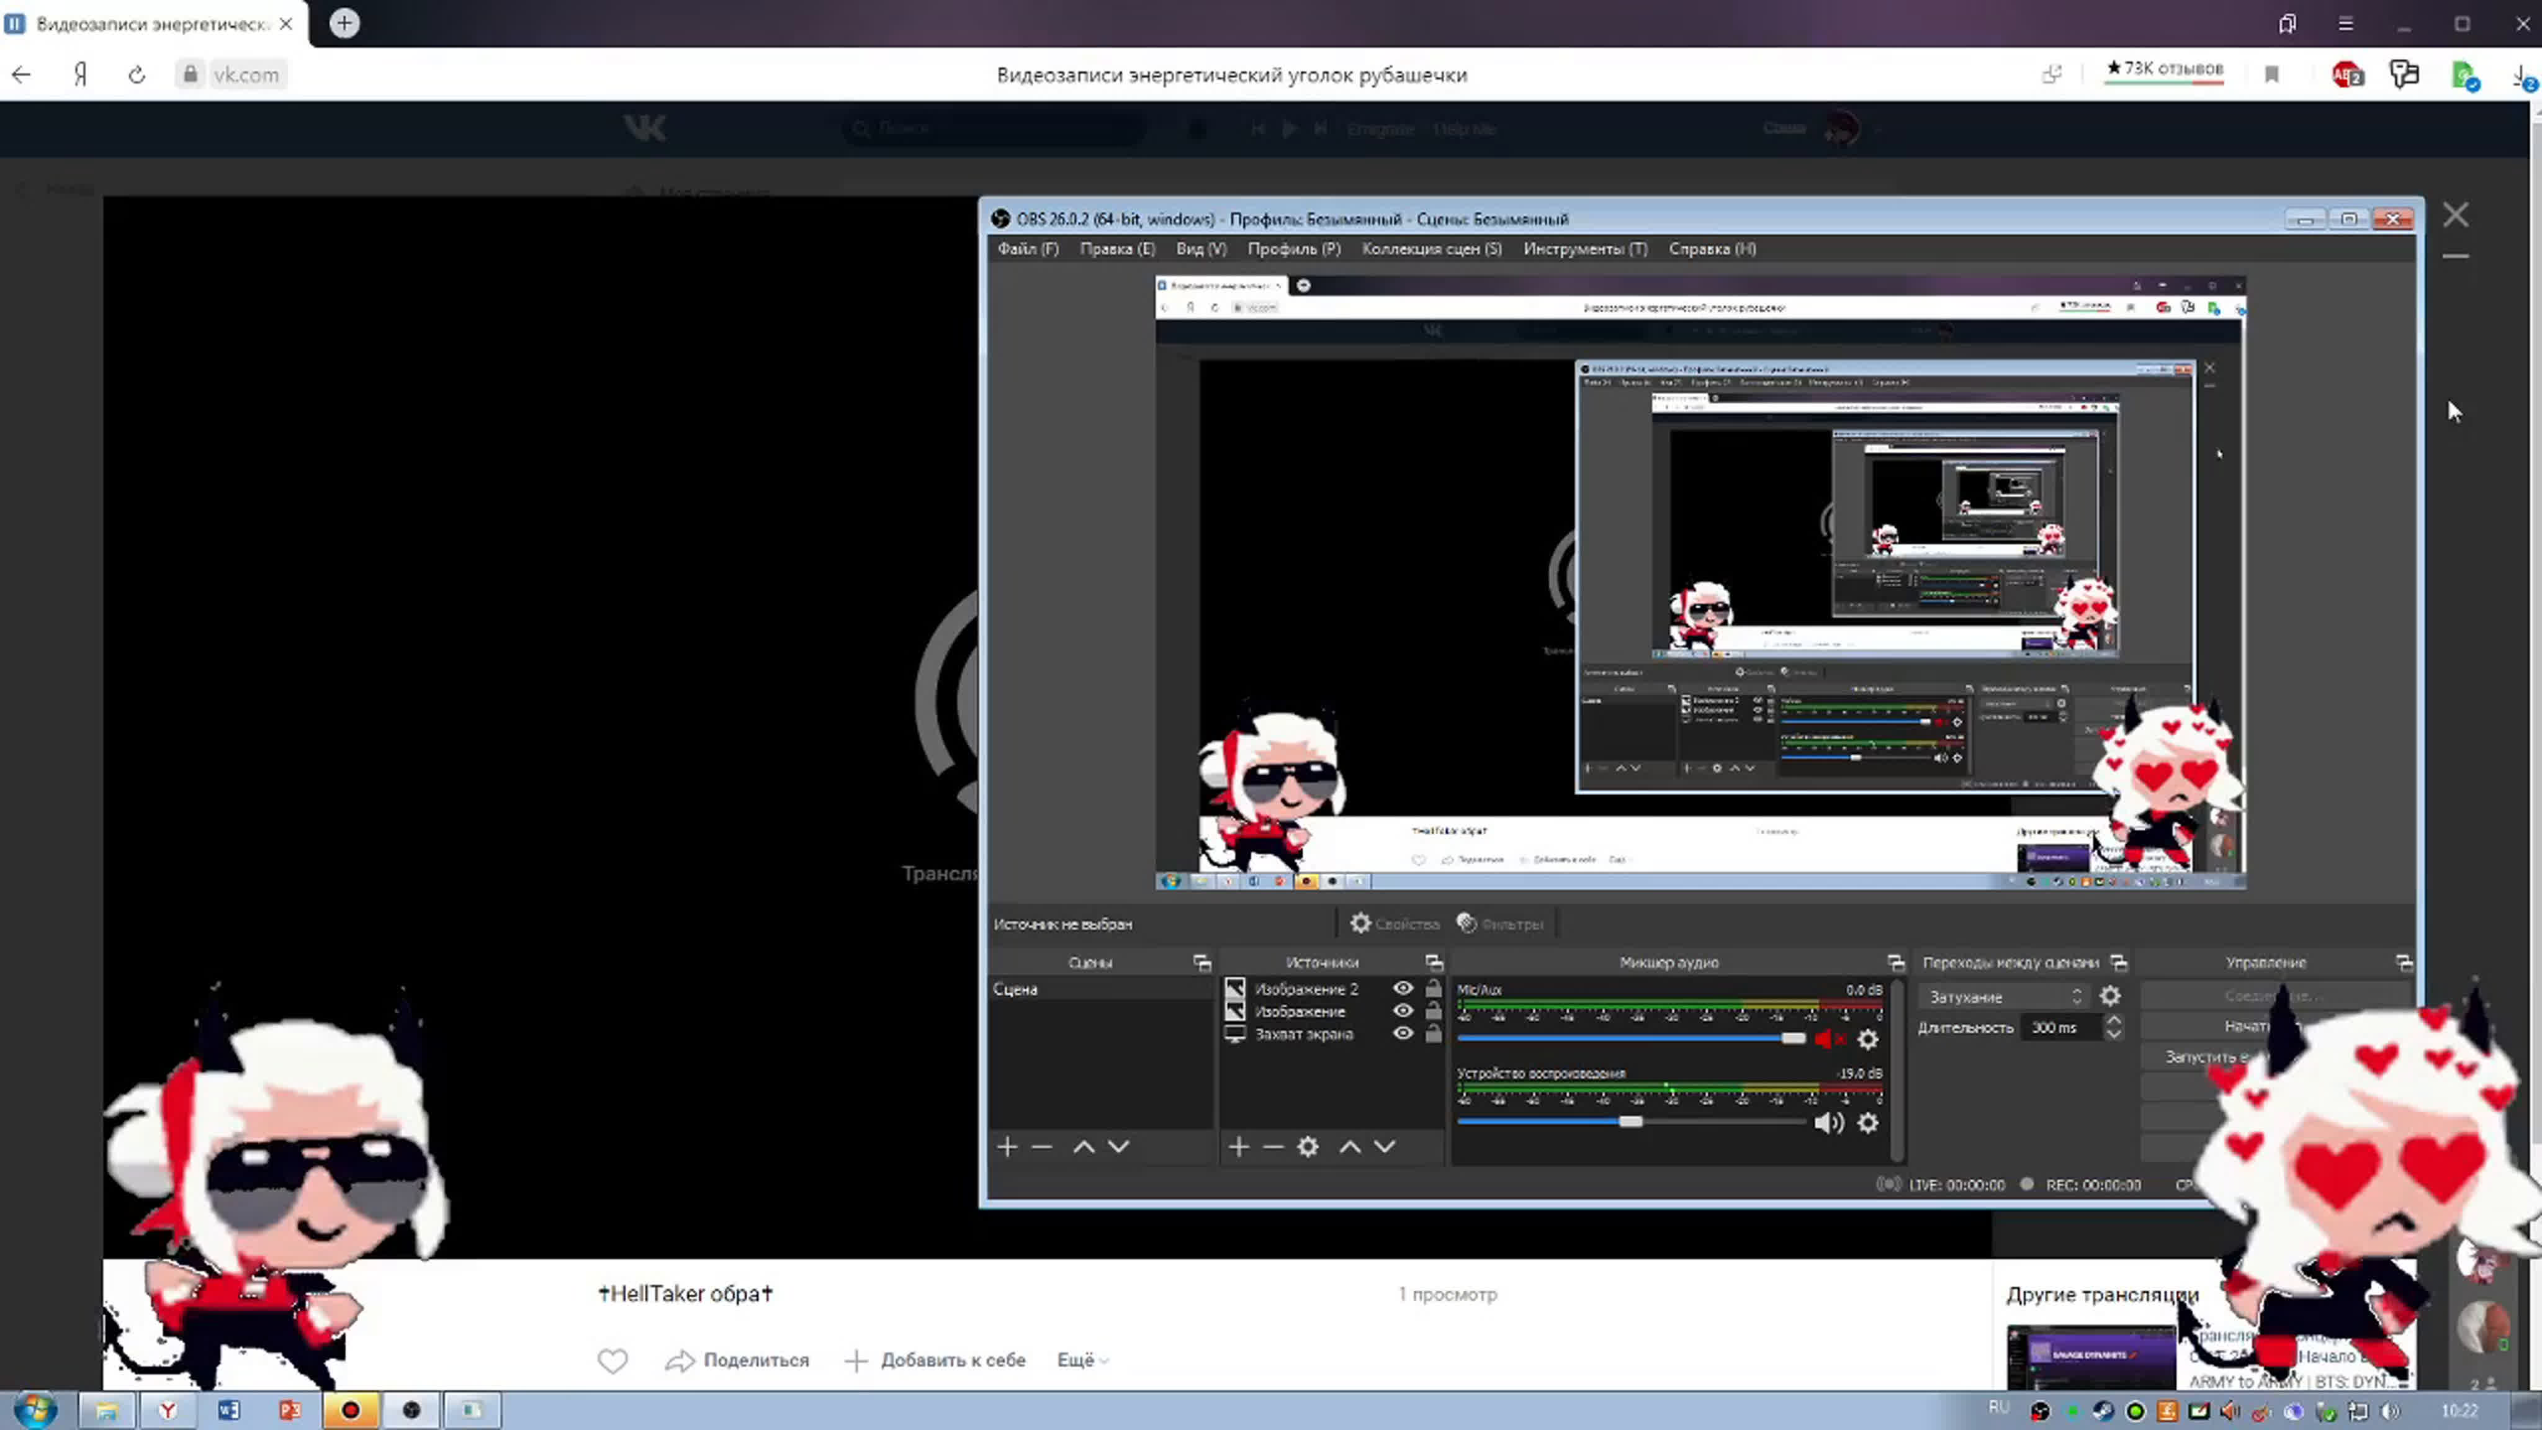Open the AdBlock extension icon
Screen dimensions: 2542x1430
coord(2347,74)
